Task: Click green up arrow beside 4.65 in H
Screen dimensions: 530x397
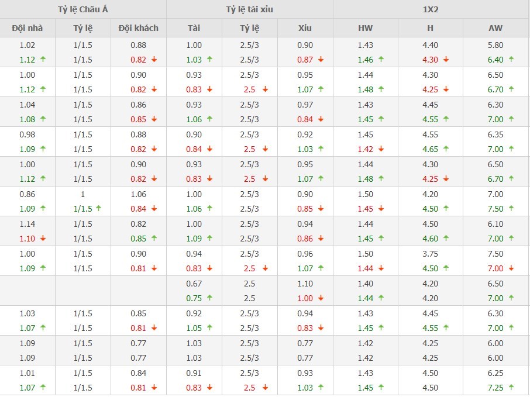Action: (x=447, y=149)
